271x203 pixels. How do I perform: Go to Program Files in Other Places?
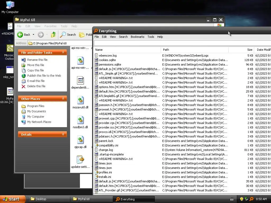coord(36,106)
